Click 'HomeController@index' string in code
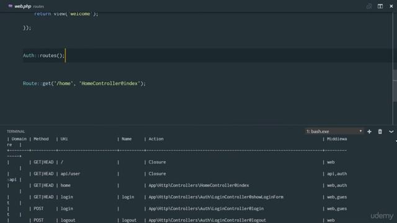This screenshot has height=223, width=397. coord(109,84)
